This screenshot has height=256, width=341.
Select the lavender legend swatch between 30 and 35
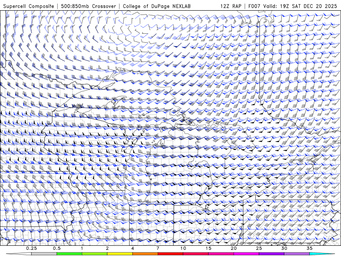click(x=297, y=254)
